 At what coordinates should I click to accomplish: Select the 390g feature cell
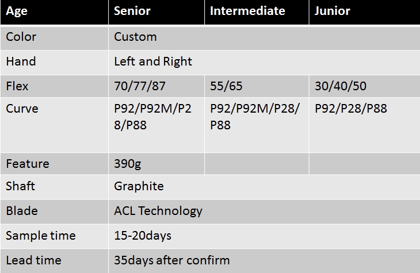tap(156, 164)
